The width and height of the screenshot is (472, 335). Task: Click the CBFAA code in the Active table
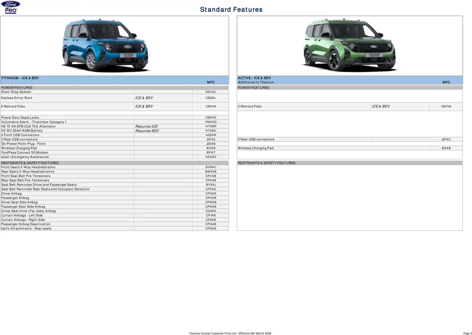point(446,106)
